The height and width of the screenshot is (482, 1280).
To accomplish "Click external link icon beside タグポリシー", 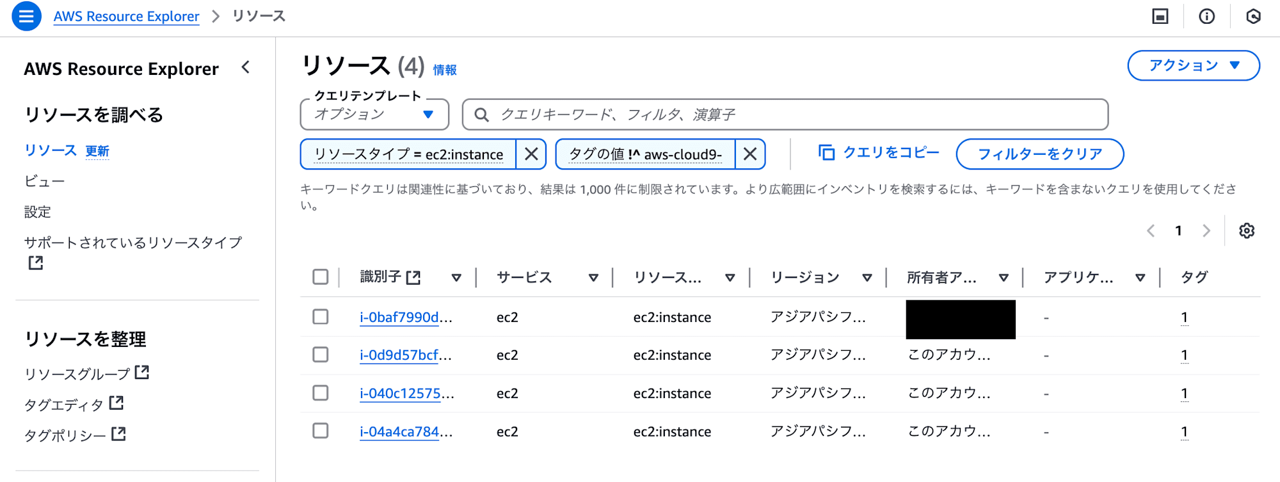I will [x=118, y=433].
